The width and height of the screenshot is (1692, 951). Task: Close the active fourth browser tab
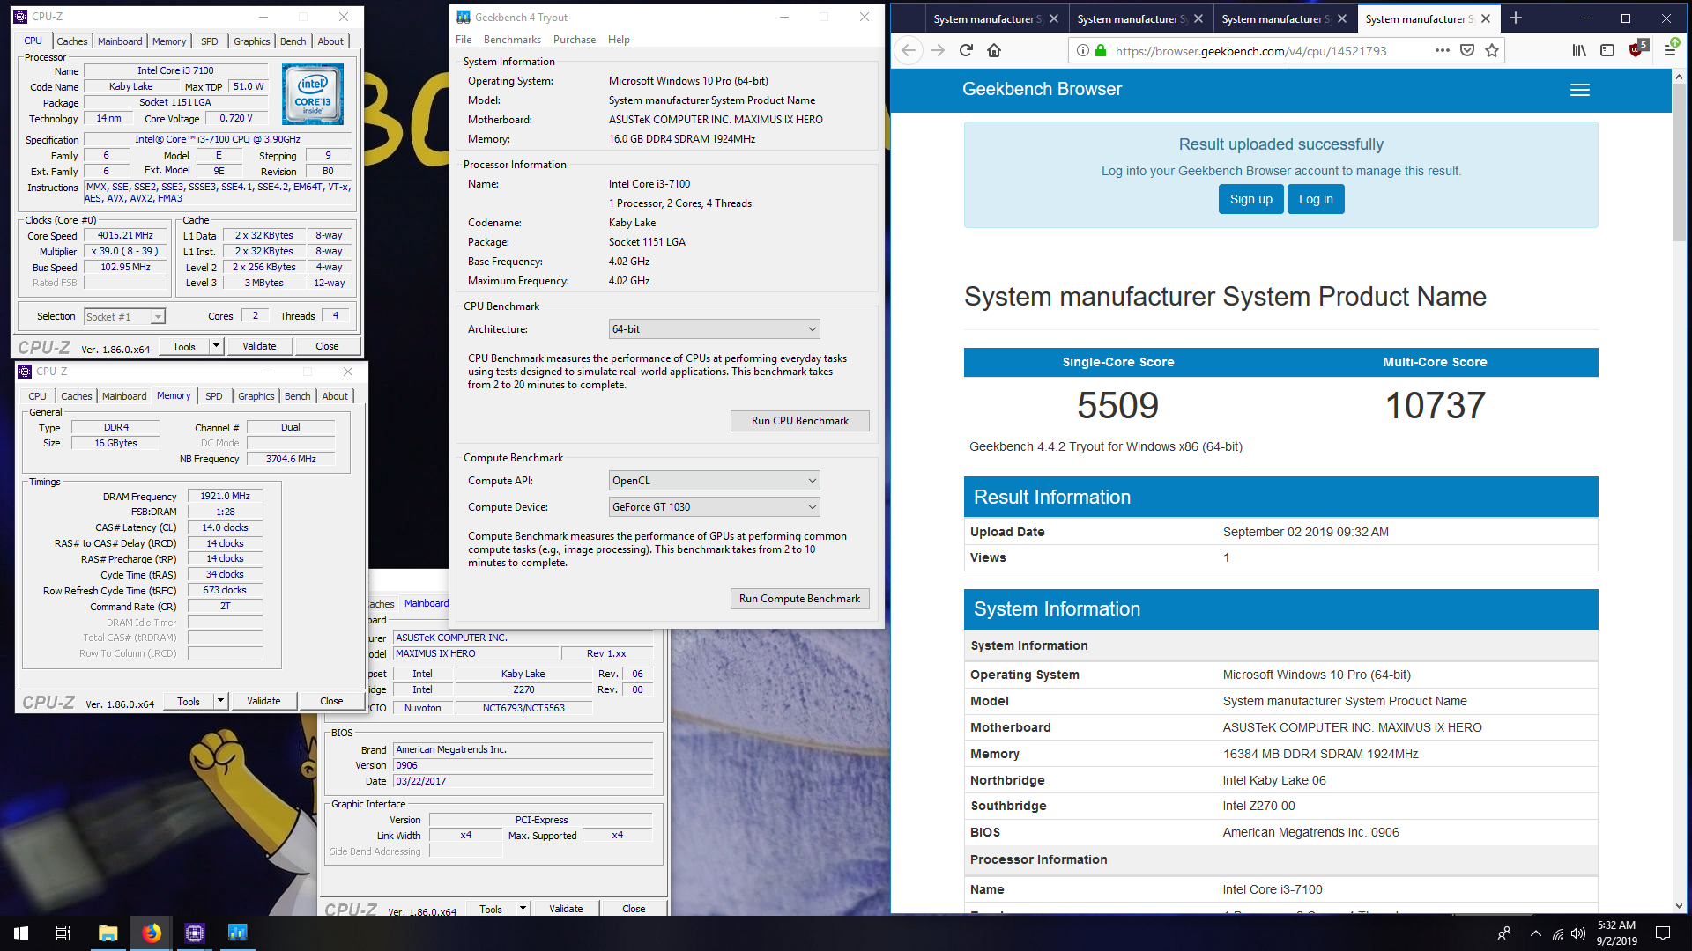[1486, 18]
